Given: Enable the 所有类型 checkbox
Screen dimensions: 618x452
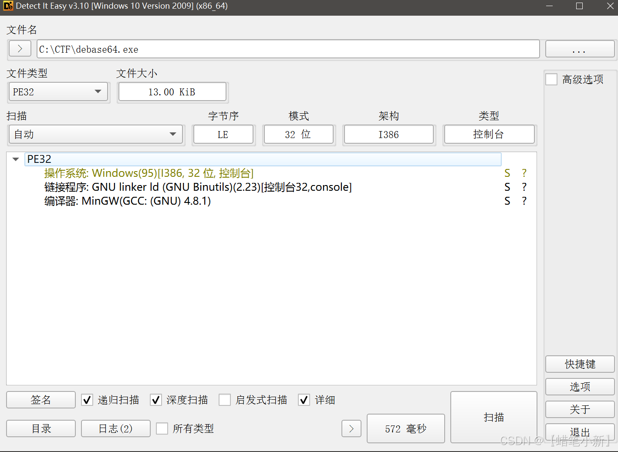Looking at the screenshot, I should (162, 428).
